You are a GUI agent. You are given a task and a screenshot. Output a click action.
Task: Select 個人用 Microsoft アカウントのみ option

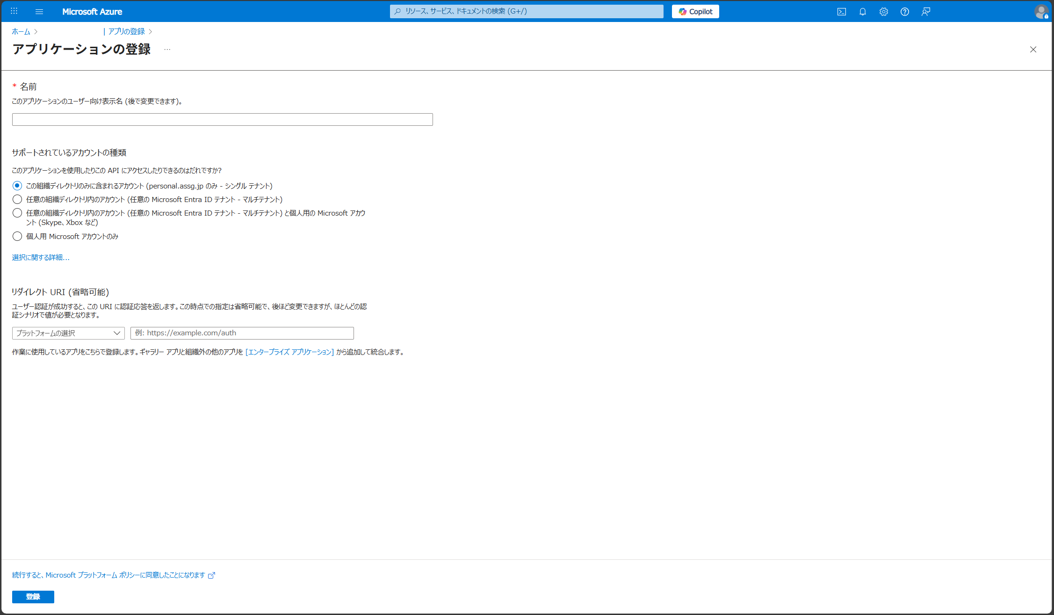tap(17, 236)
